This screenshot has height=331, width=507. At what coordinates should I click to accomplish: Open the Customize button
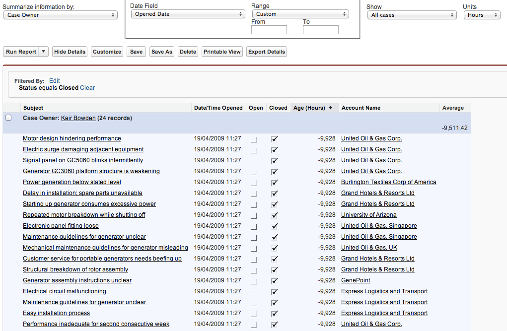106,52
